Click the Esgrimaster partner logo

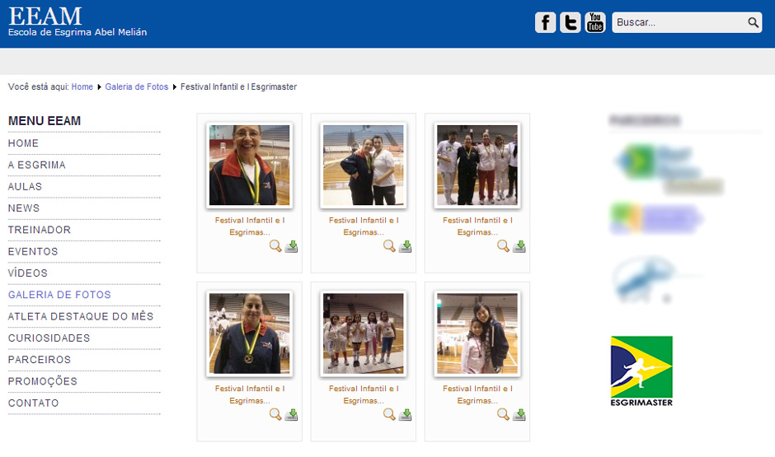[x=641, y=371]
